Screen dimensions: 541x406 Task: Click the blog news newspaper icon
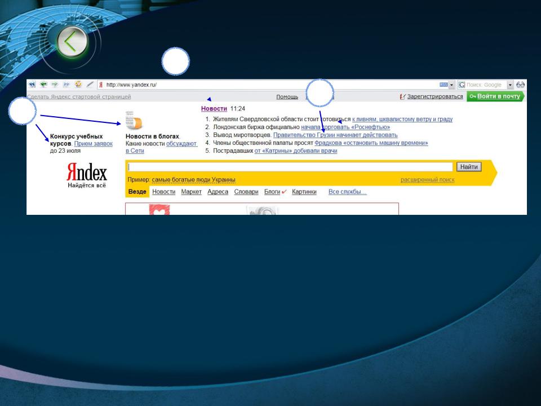point(134,120)
